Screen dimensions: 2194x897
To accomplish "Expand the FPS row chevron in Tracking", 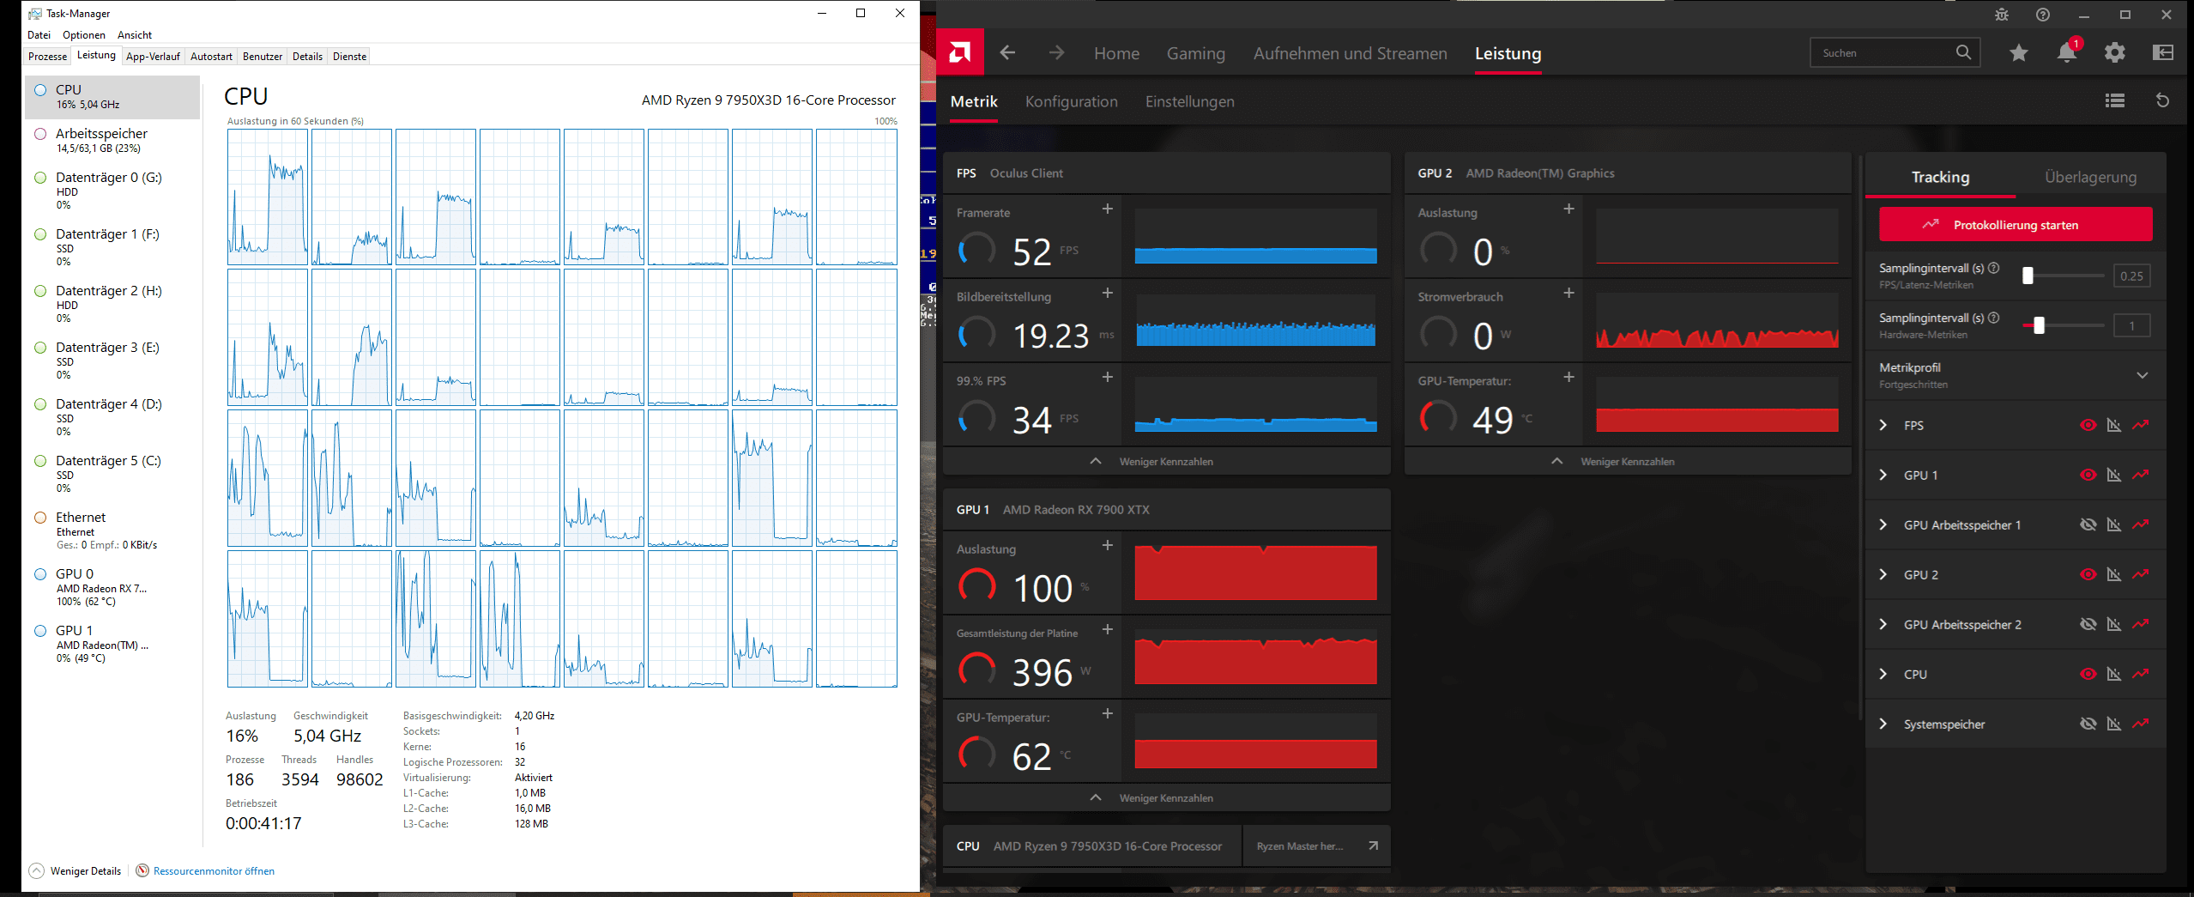I will pyautogui.click(x=1883, y=425).
